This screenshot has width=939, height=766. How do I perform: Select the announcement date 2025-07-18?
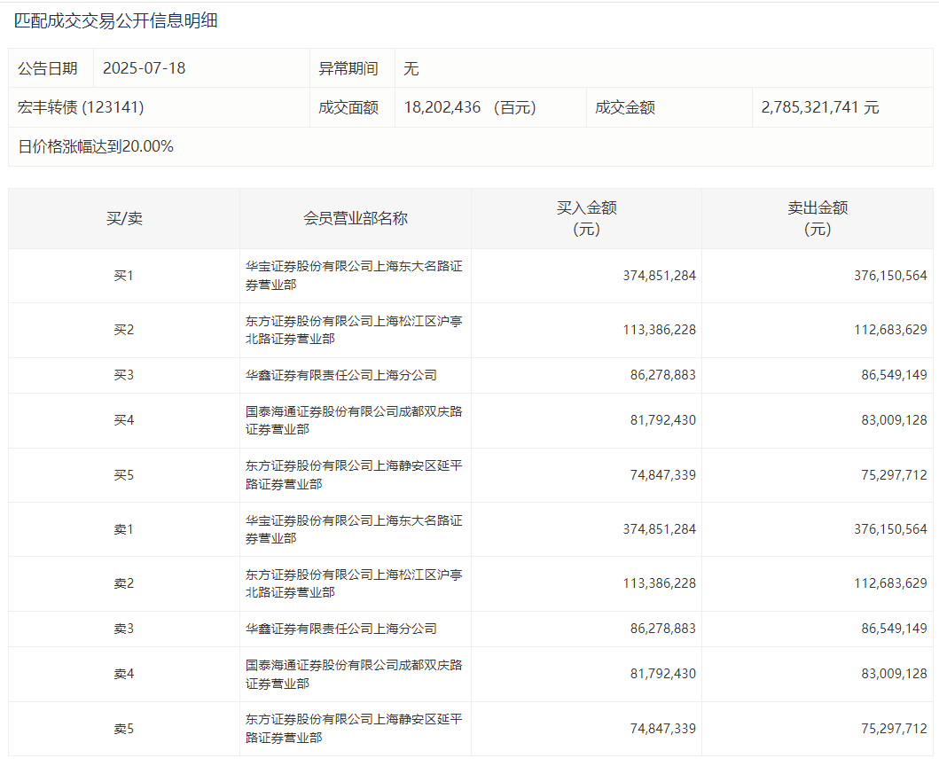(145, 68)
